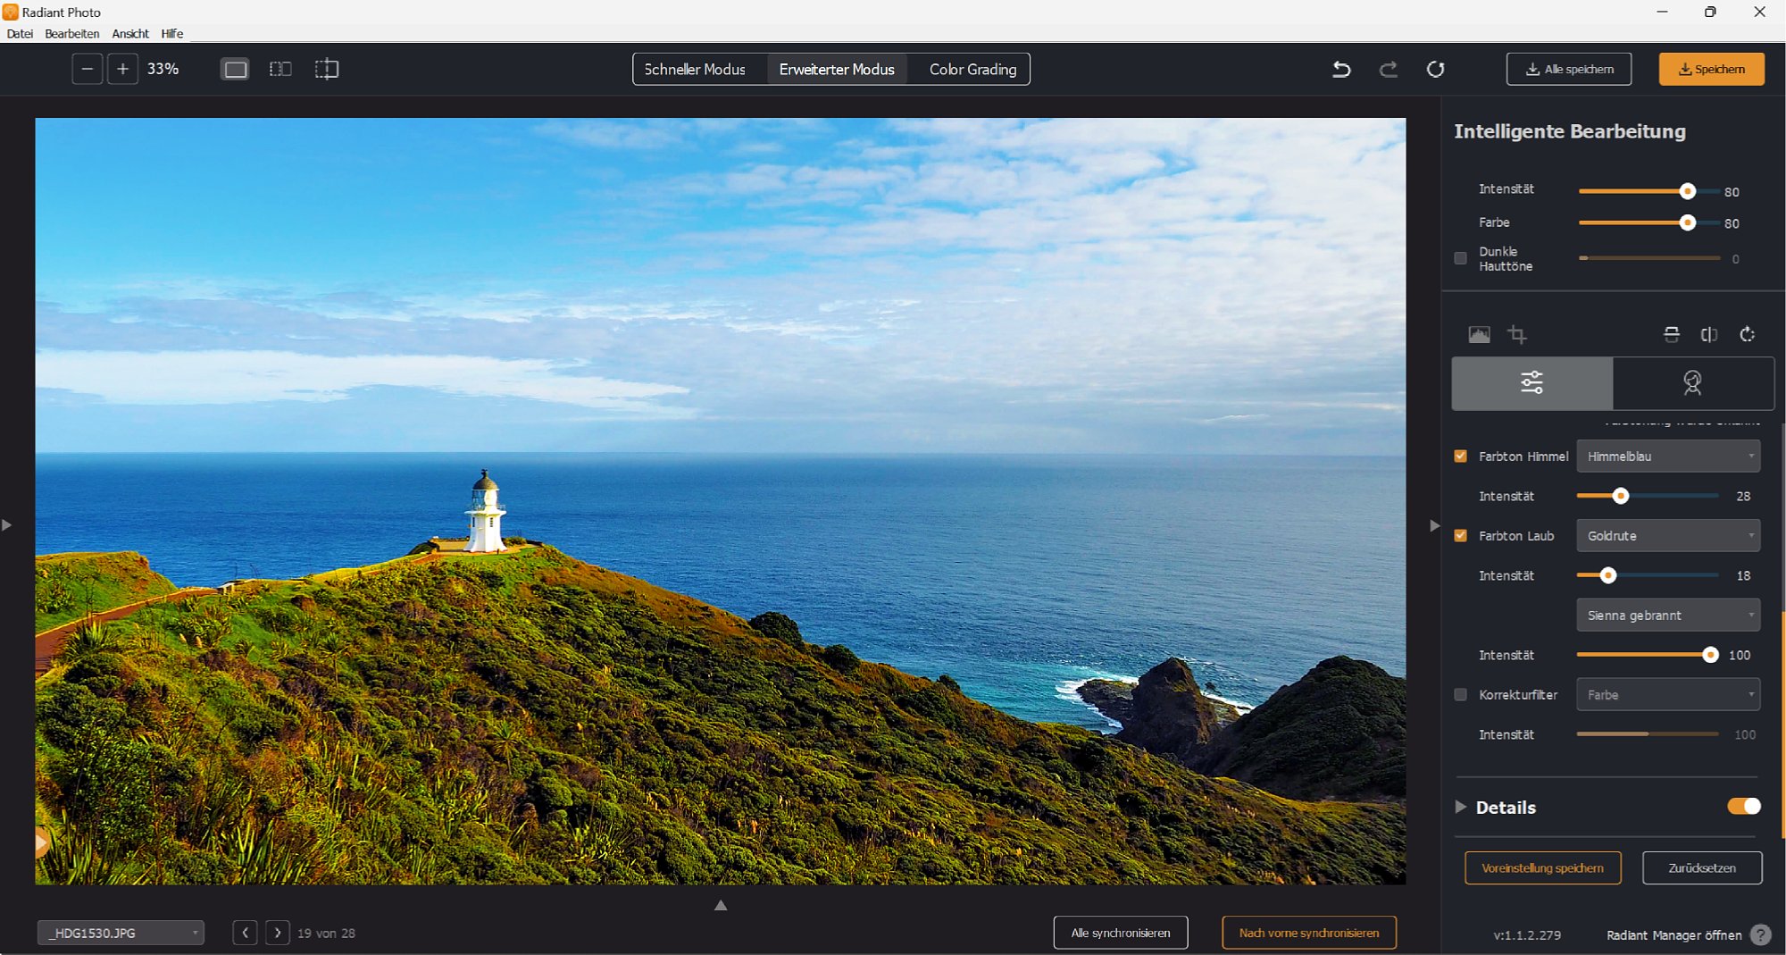This screenshot has height=955, width=1786.
Task: Click the Dunkle Hauttöne slider track
Action: click(1648, 258)
